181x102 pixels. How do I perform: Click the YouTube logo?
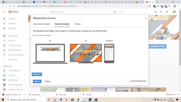pyautogui.click(x=14, y=12)
